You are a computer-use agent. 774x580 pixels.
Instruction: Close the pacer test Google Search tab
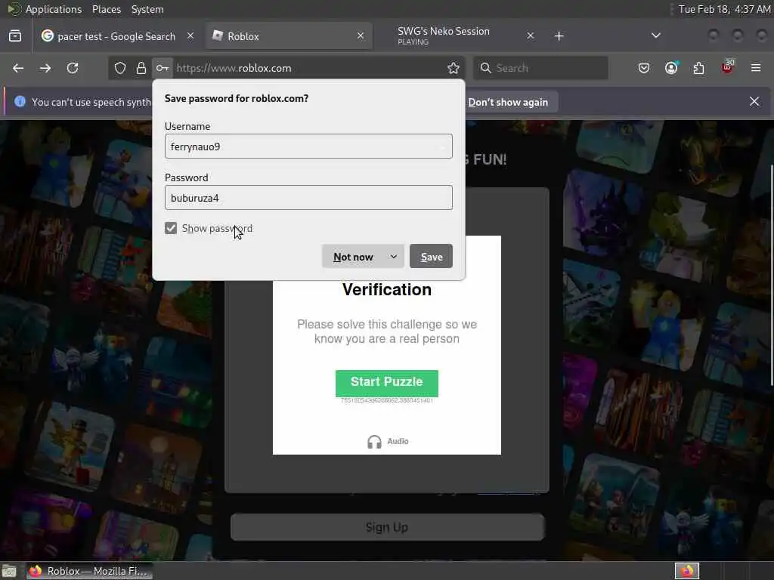coord(190,36)
